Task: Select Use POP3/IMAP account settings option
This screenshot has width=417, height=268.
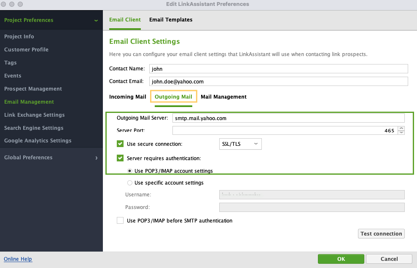Action: point(130,171)
